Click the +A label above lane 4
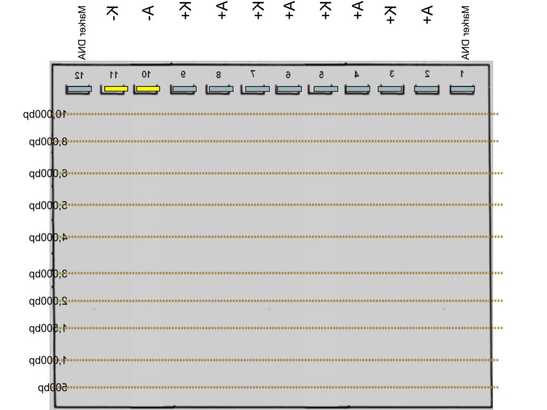 click(x=357, y=10)
